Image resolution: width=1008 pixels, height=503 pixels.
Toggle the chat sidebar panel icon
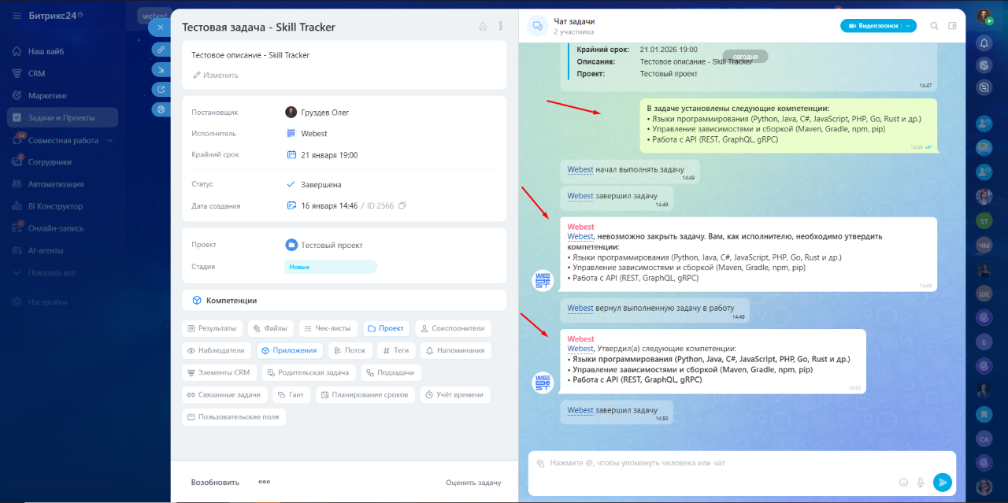click(952, 26)
